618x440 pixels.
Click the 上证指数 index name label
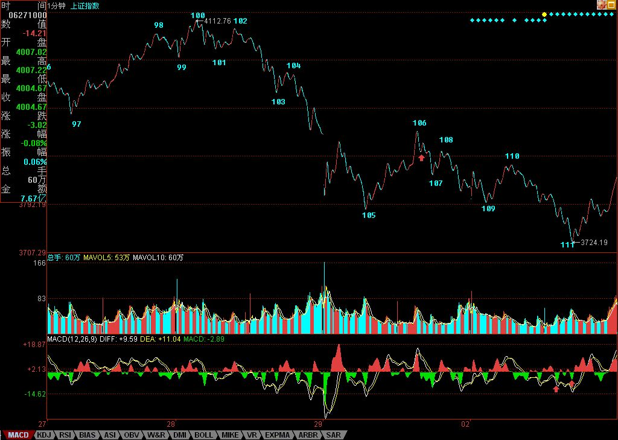coord(85,5)
